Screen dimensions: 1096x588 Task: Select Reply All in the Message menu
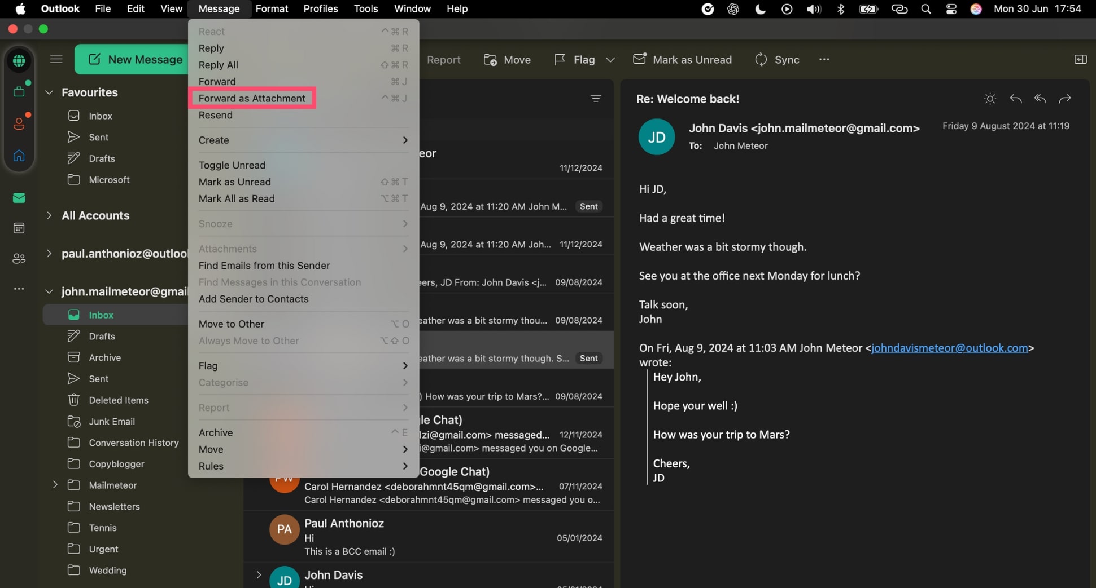point(303,65)
